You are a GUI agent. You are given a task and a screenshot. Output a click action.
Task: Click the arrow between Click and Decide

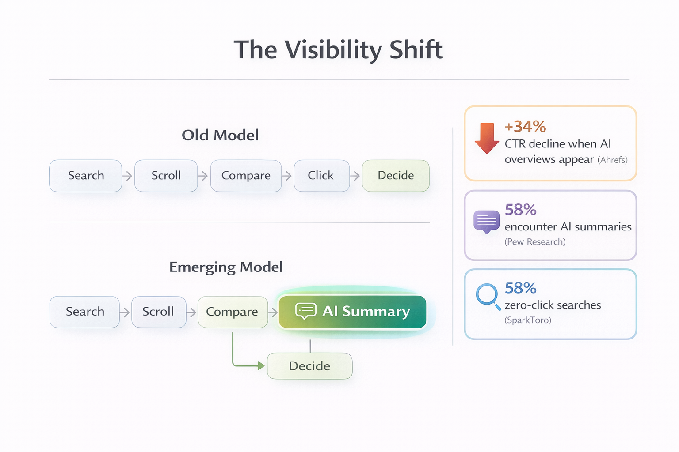[x=355, y=176]
